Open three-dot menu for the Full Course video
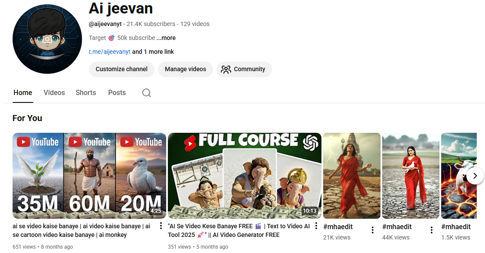Viewport: 485px width, 253px height. (x=316, y=226)
